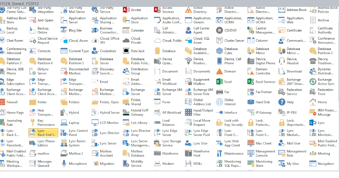Select the Mainframe shape
Image resolution: width=339 pixels, height=178 pixels.
pos(166,153)
